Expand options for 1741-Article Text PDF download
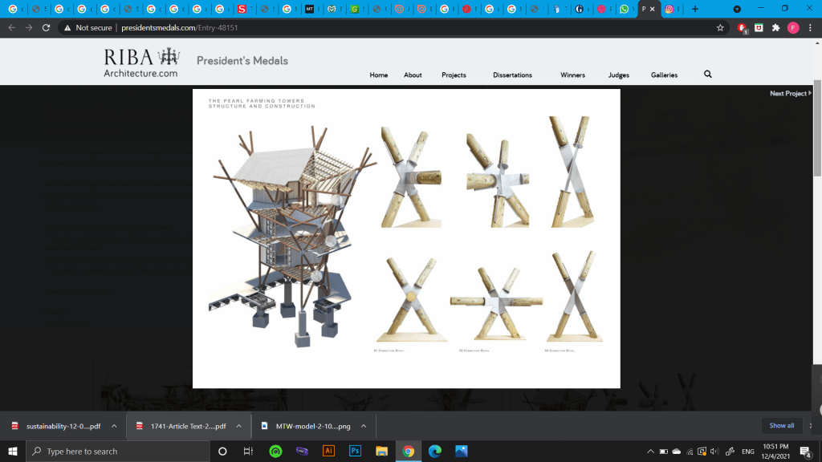Image resolution: width=822 pixels, height=462 pixels. 239,426
